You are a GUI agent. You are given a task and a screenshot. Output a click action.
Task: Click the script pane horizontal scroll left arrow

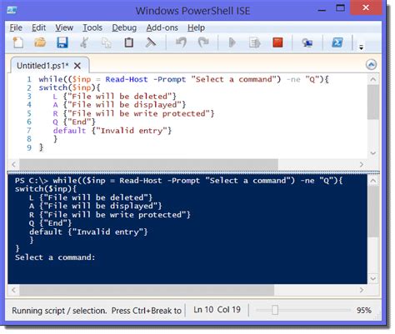(x=13, y=164)
